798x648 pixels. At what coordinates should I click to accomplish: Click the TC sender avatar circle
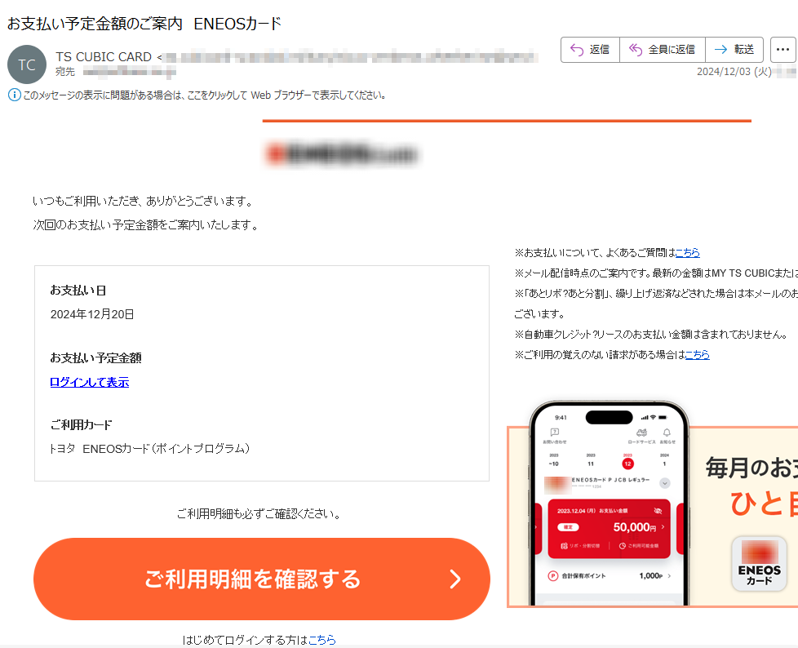coord(27,64)
